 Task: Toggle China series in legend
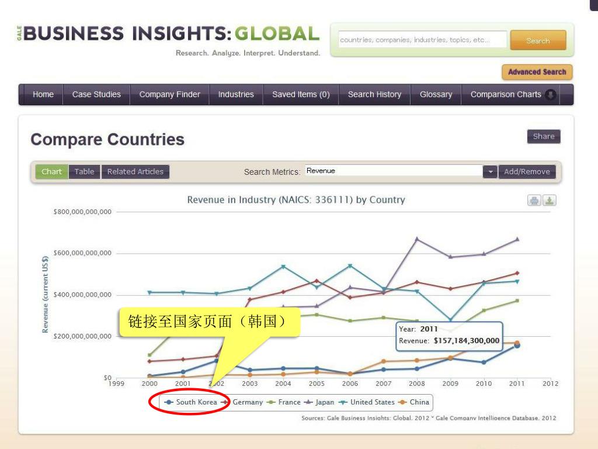pos(413,402)
